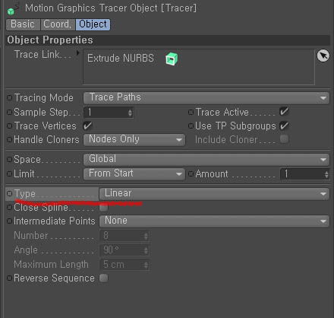Screen dimensions: 334x318
Task: Click the Extrude NURBS object icon
Action: (x=172, y=59)
